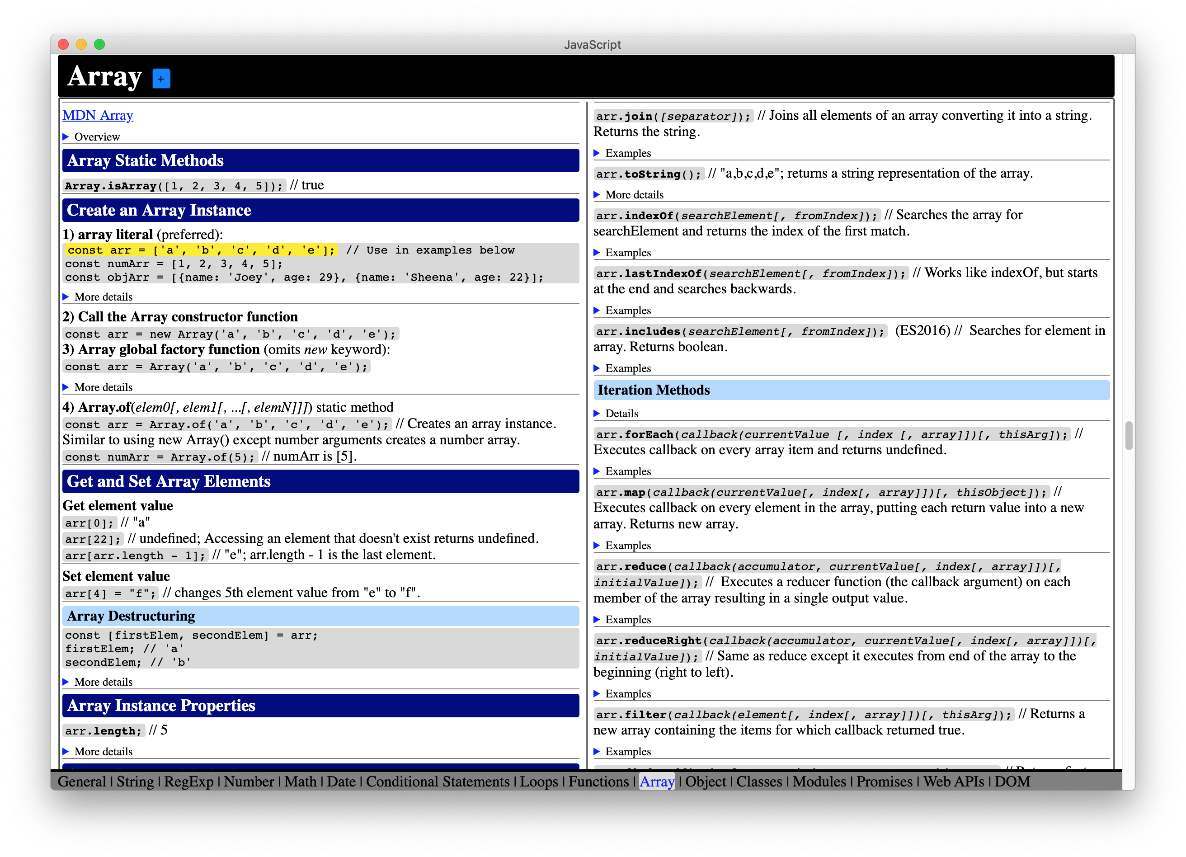Expand Examples under arr.forEach
Viewport: 1186px width, 857px height.
coord(597,471)
